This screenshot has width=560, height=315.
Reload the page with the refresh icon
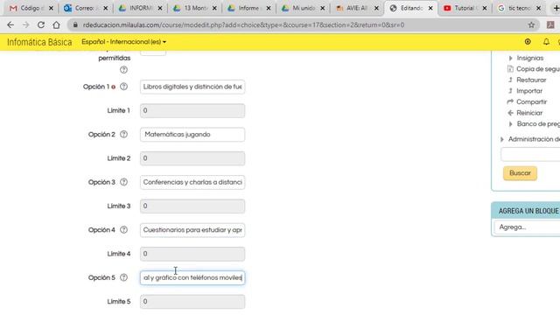tap(41, 24)
